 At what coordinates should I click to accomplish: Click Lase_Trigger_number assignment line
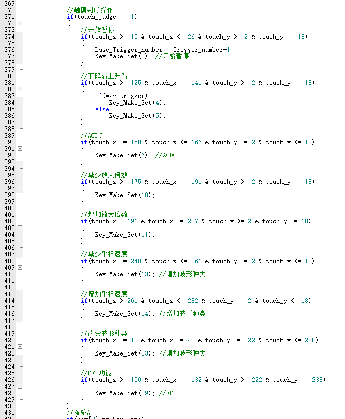click(164, 50)
